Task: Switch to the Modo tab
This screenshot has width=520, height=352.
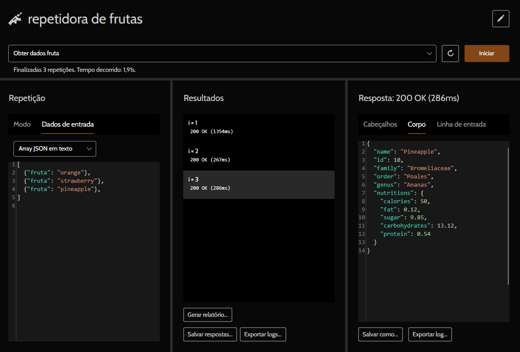Action: click(22, 124)
